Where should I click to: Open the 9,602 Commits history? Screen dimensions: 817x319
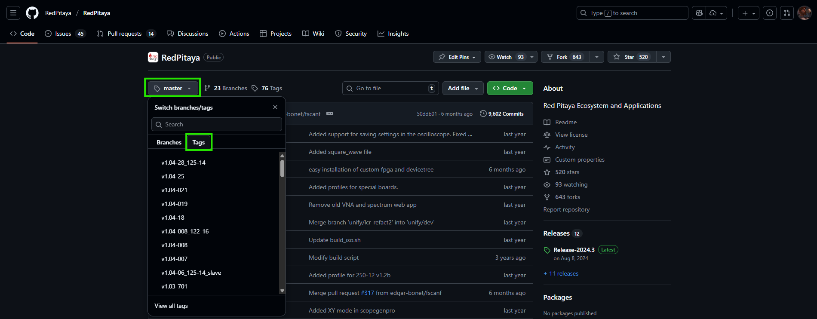click(501, 114)
